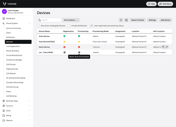Screen dimensions: 176x127
Task: Click the print icon button
Action: (x=126, y=20)
